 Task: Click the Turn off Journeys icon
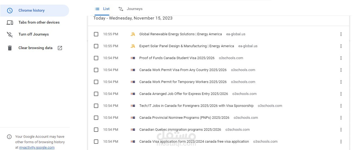click(x=10, y=34)
